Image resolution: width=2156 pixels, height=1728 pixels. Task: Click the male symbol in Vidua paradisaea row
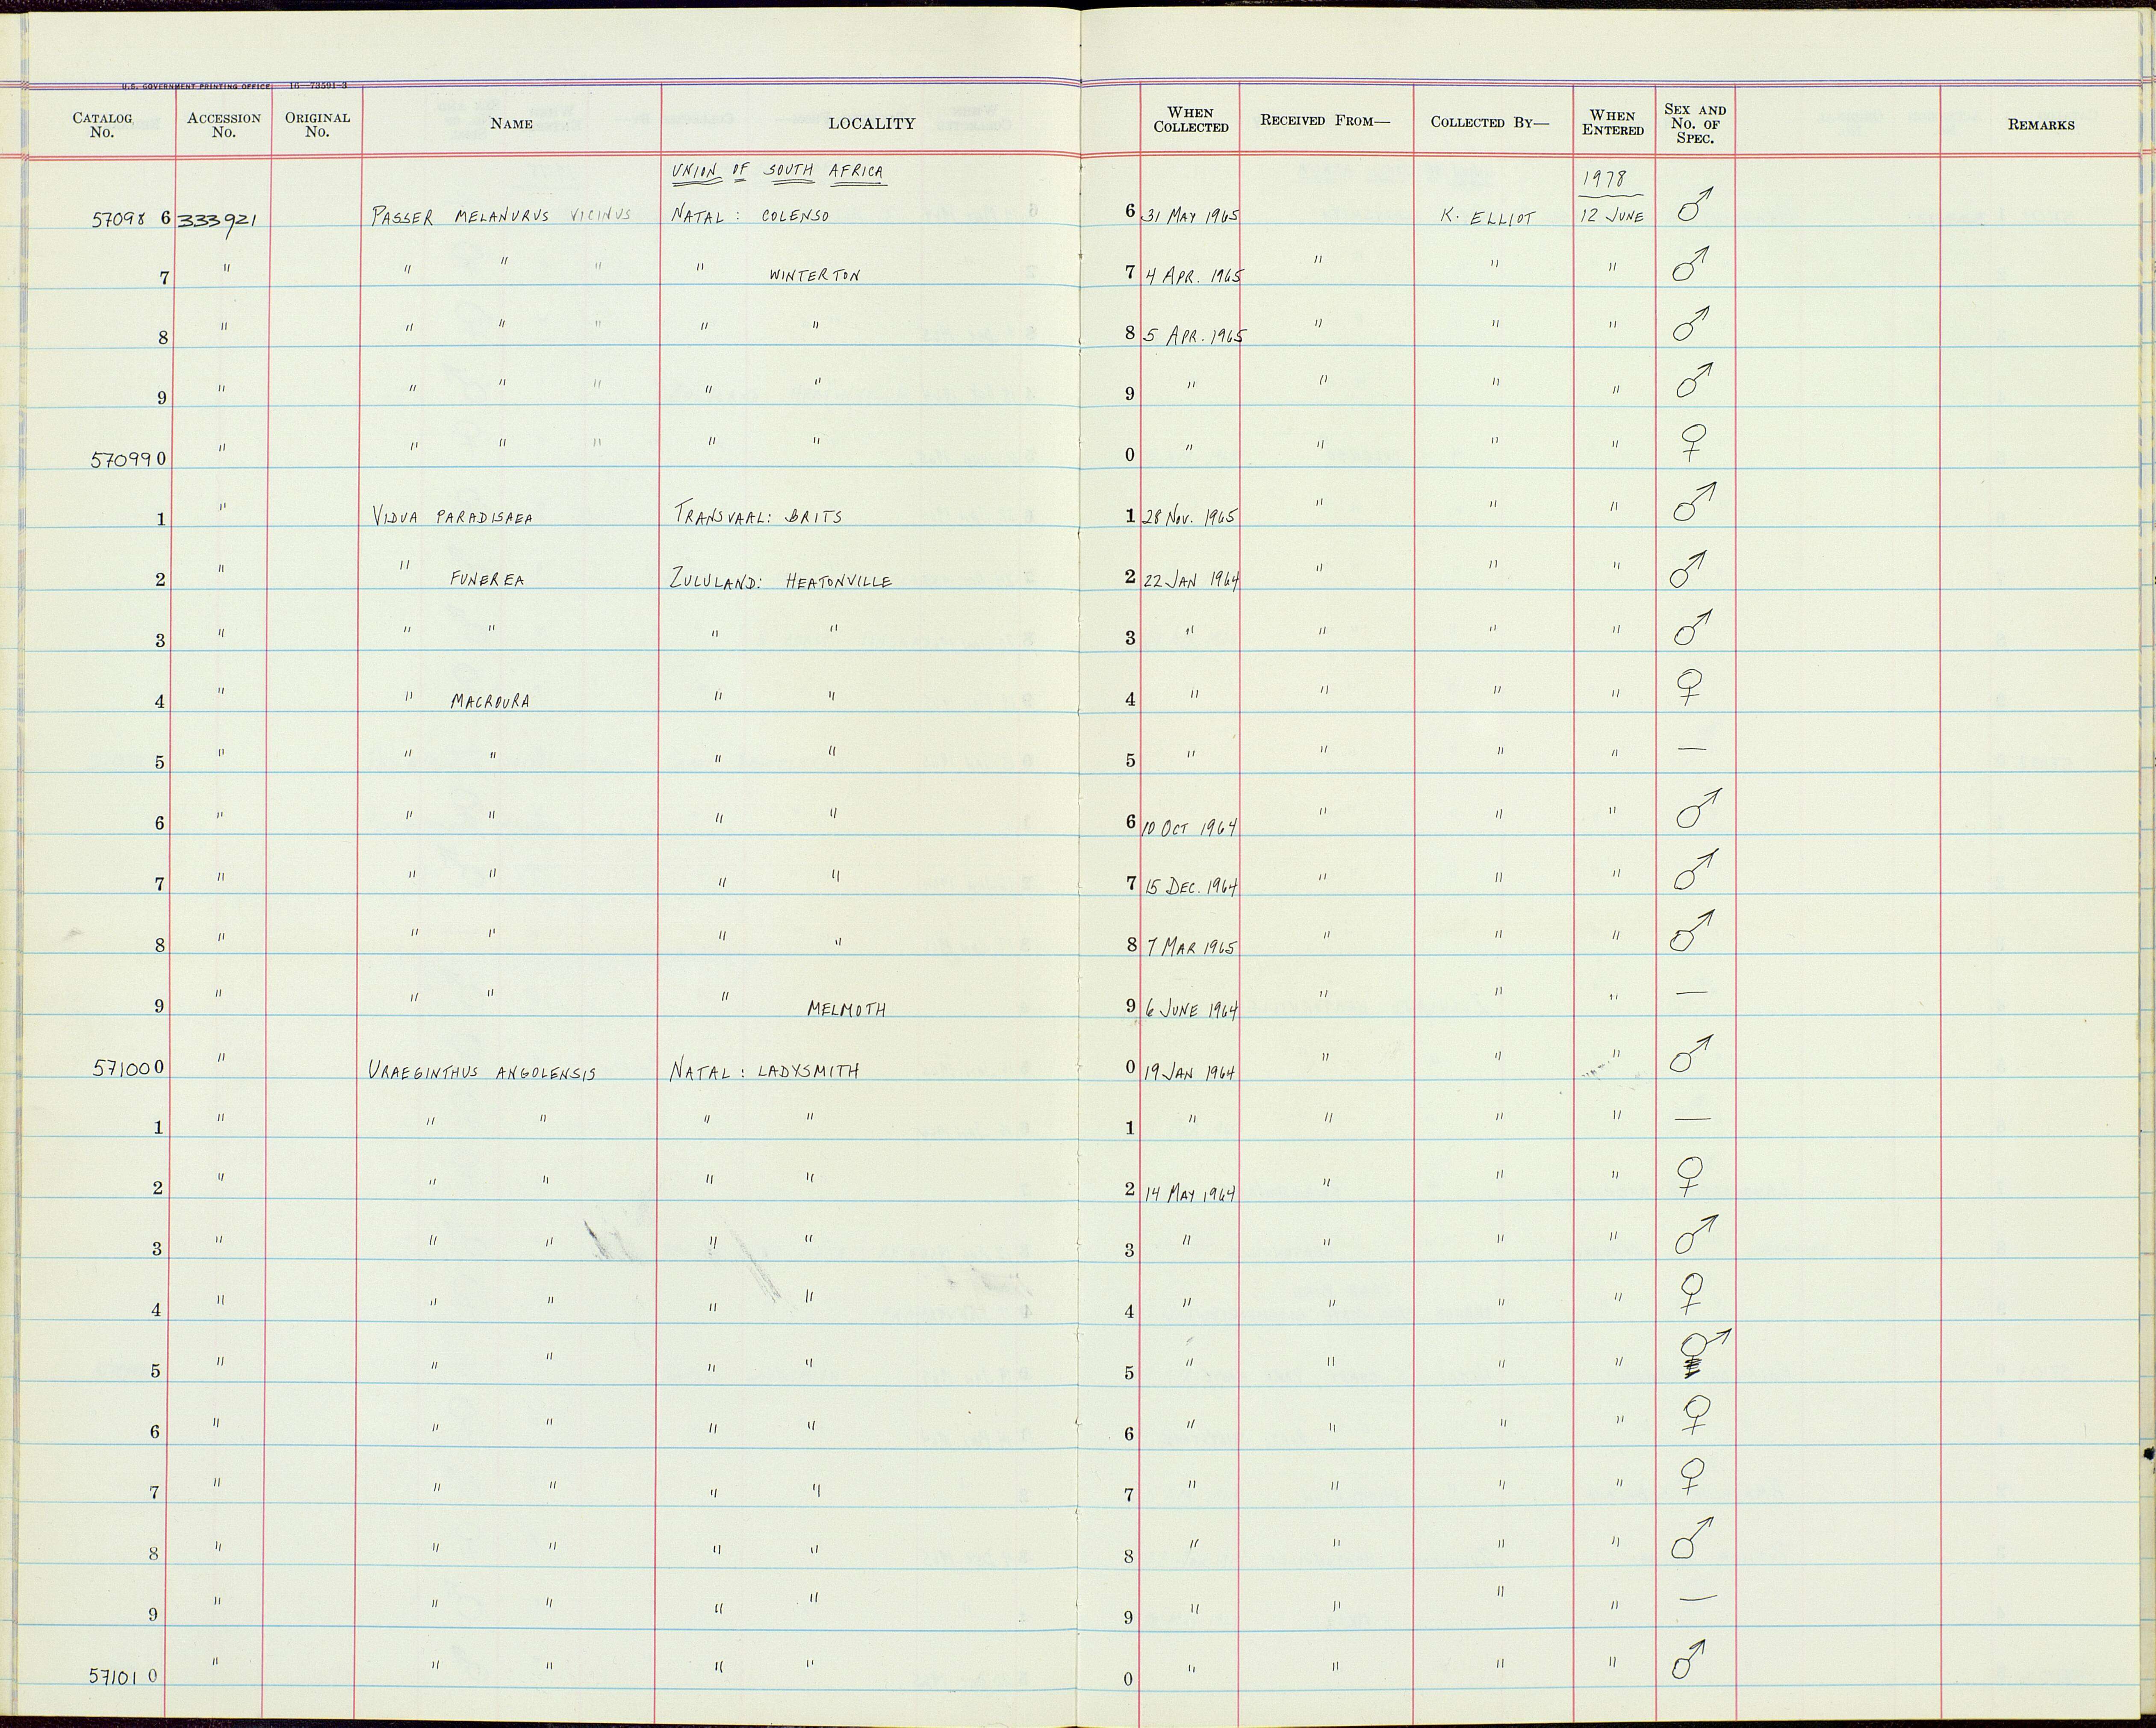[x=1695, y=502]
